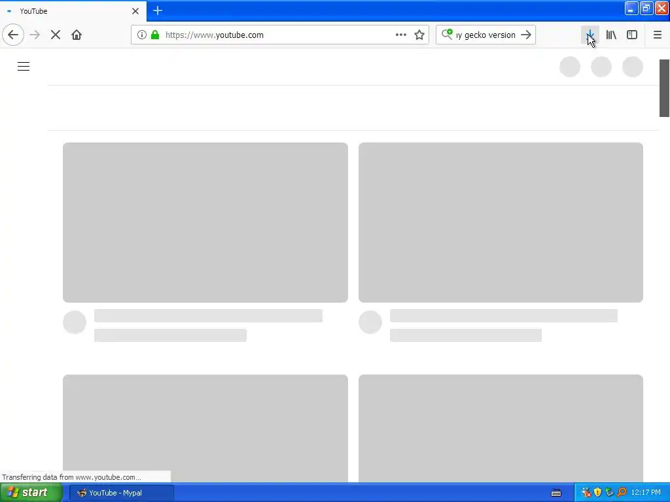
Task: Open the downloads panel
Action: pos(590,35)
